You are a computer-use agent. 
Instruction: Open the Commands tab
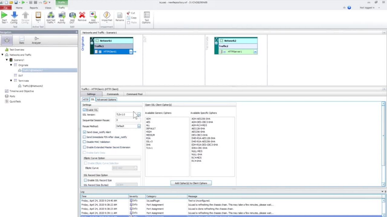[113, 94]
